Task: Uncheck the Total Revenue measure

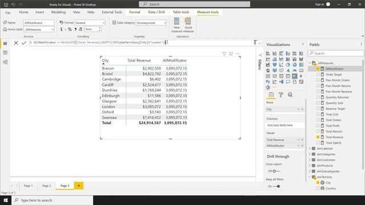Action: click(x=318, y=137)
